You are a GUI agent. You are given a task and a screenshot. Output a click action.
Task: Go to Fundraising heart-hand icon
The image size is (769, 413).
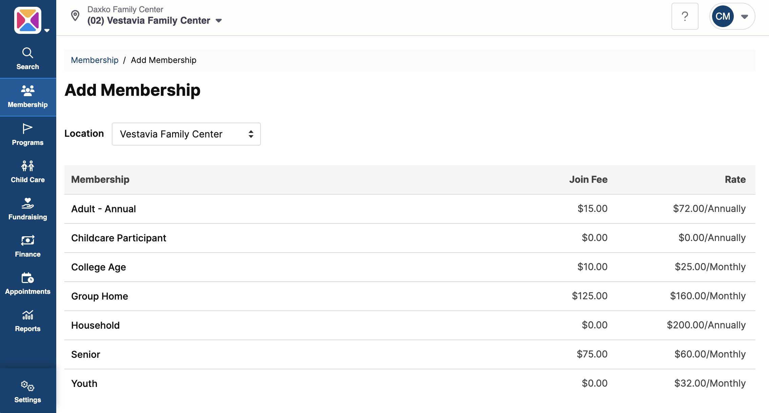[27, 203]
